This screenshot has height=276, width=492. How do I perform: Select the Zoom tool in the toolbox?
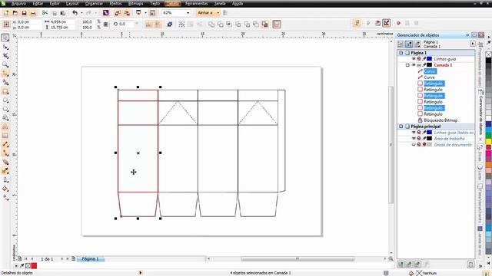click(5, 64)
